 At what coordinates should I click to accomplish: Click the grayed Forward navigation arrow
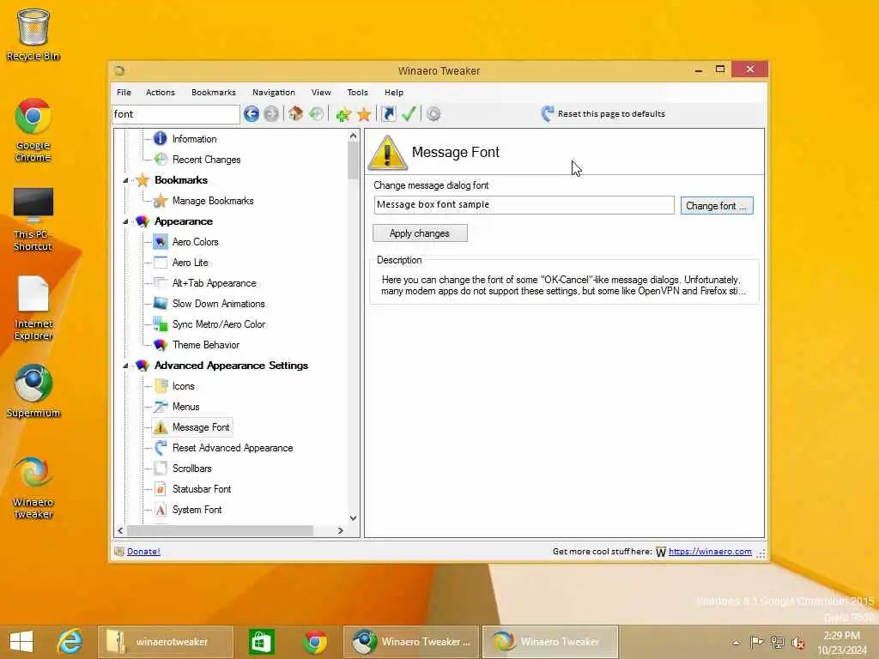271,114
